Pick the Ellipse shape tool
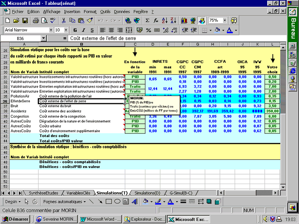Screen dimensions: 299x224 coord(117,202)
